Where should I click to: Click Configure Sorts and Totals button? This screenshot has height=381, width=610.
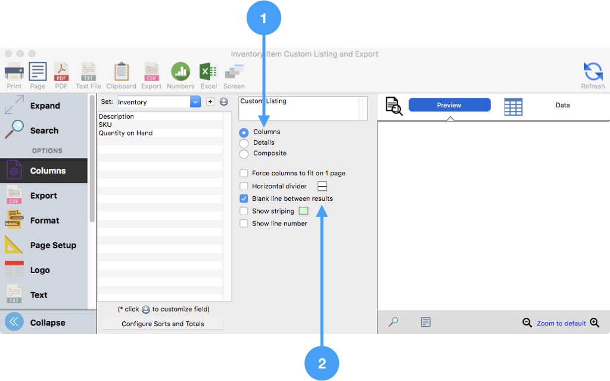pos(163,324)
